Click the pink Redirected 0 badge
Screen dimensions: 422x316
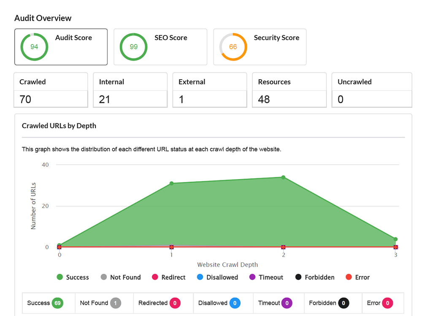(175, 303)
